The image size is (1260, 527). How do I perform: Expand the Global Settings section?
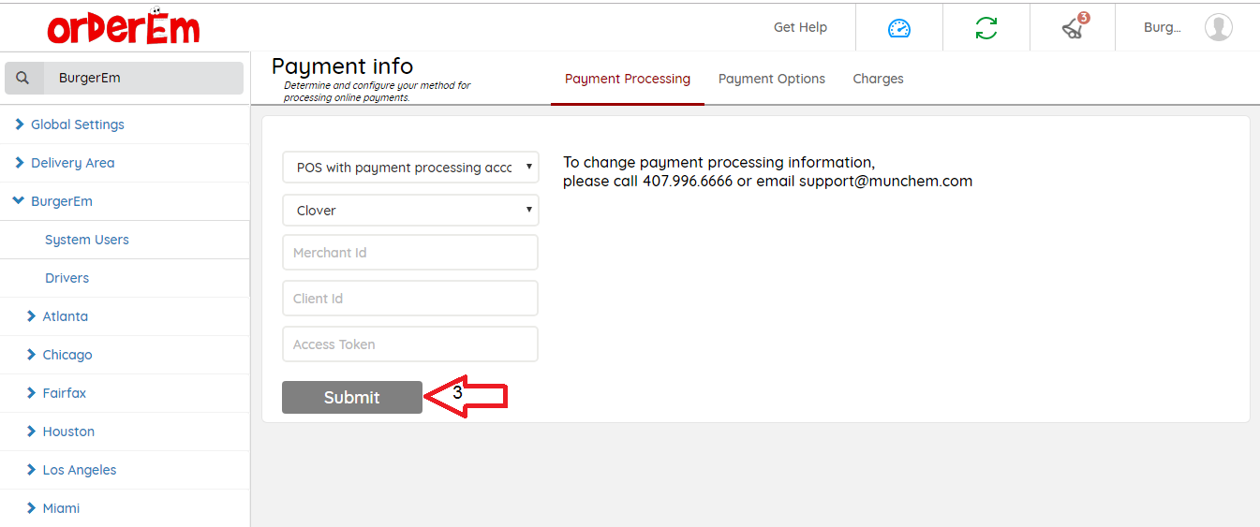(77, 124)
